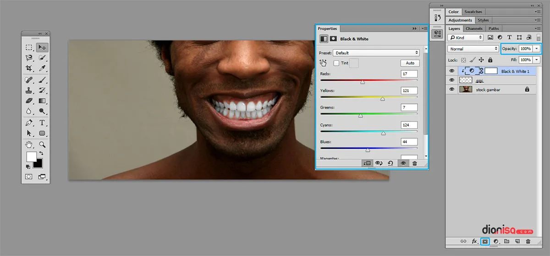
Task: Select the Move tool
Action: [42, 47]
